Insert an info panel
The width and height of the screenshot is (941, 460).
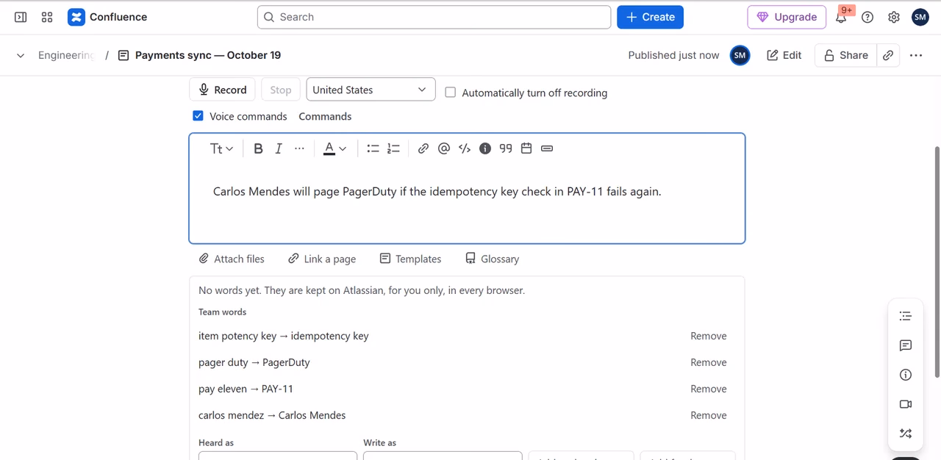(484, 148)
